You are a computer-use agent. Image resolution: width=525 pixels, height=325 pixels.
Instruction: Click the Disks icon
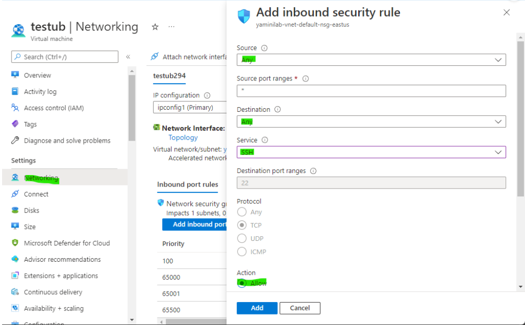15,210
